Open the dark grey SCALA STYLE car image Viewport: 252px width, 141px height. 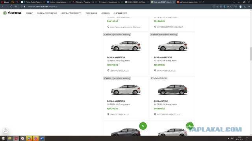(172, 90)
